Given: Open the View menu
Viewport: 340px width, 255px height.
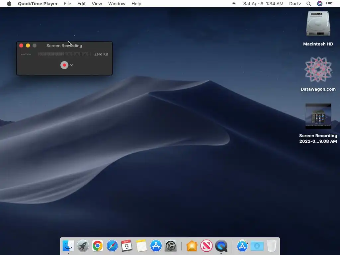Looking at the screenshot, I should (97, 4).
